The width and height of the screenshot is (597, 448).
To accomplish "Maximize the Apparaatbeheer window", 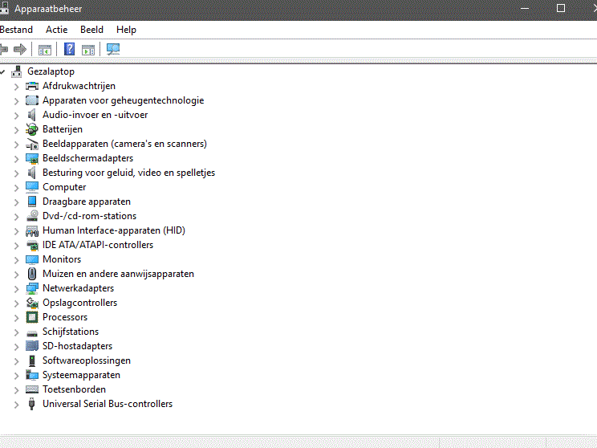I will click(561, 8).
